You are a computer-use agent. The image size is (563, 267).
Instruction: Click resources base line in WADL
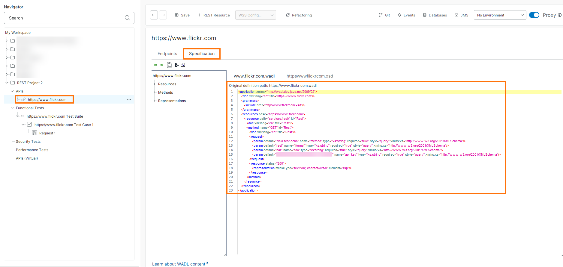[x=273, y=114]
